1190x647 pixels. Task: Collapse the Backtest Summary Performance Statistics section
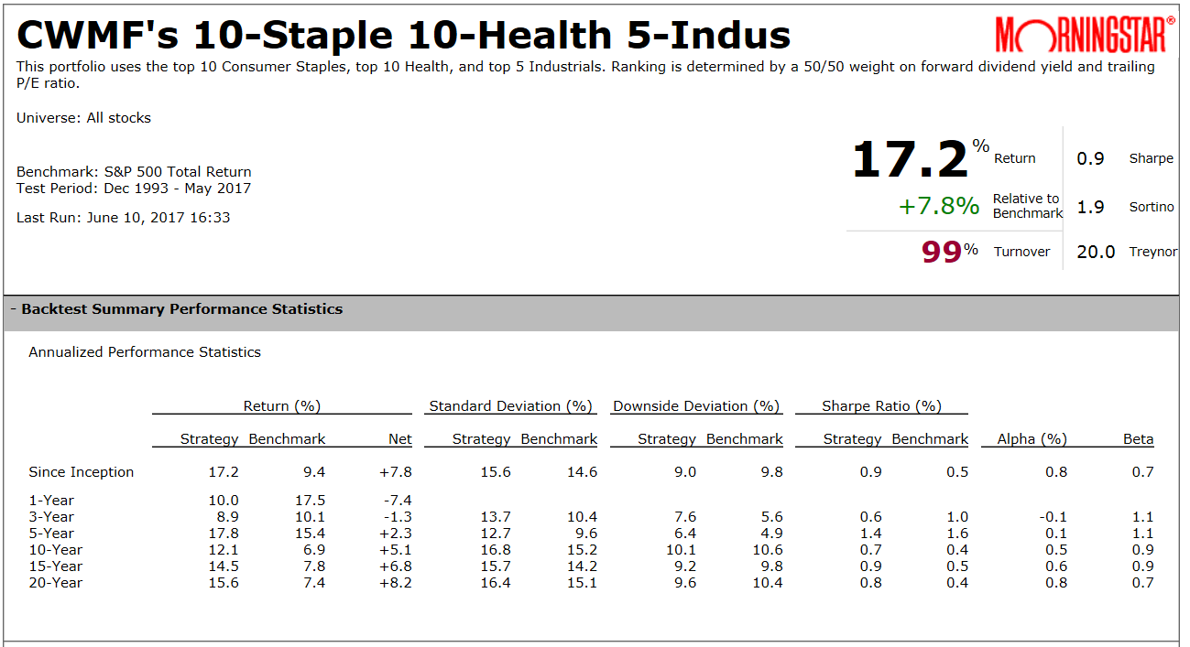click(x=14, y=309)
